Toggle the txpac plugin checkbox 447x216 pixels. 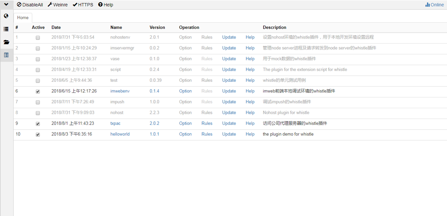click(x=38, y=124)
